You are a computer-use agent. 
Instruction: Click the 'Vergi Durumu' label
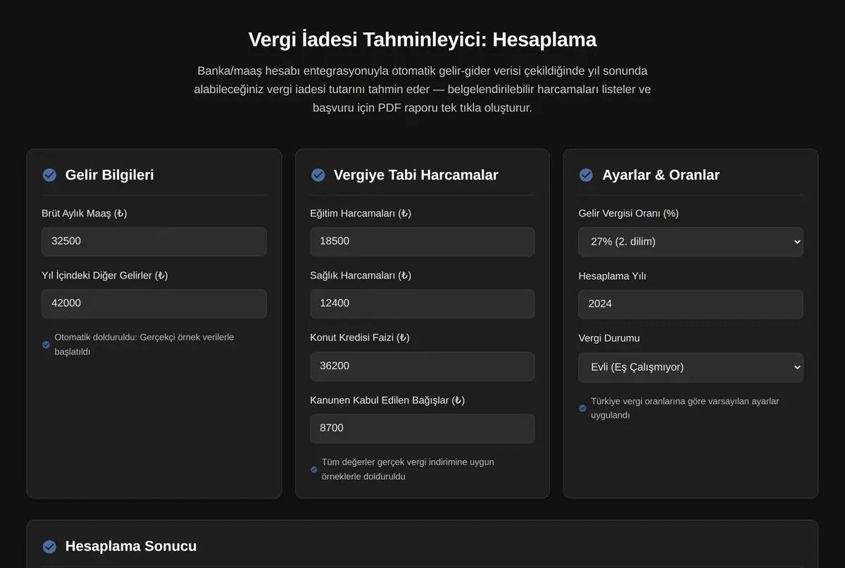pyautogui.click(x=609, y=338)
